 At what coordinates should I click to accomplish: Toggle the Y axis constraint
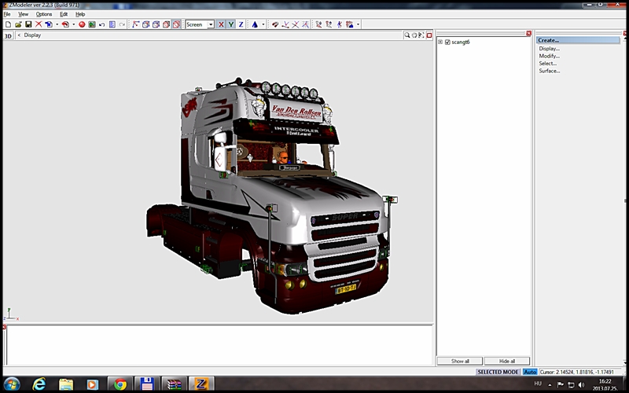coord(230,24)
